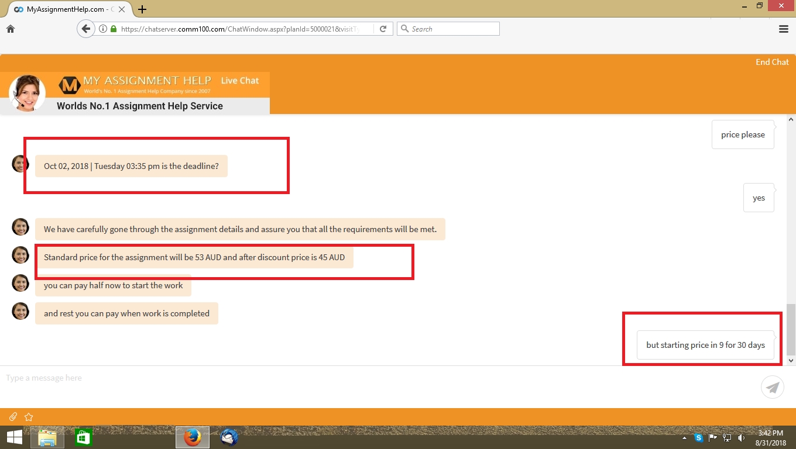Open the Firefox hamburger menu
The image size is (796, 449).
pos(784,29)
